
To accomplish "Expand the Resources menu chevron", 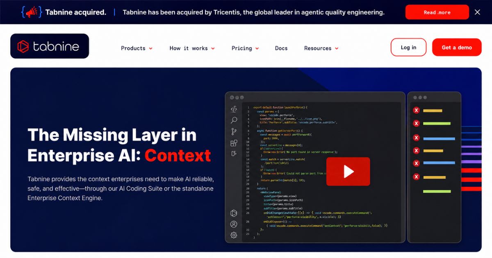I will (x=337, y=48).
